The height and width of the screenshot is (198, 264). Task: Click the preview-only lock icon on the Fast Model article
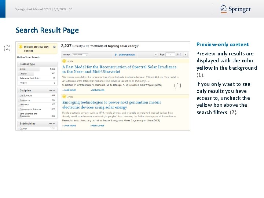click(x=64, y=61)
